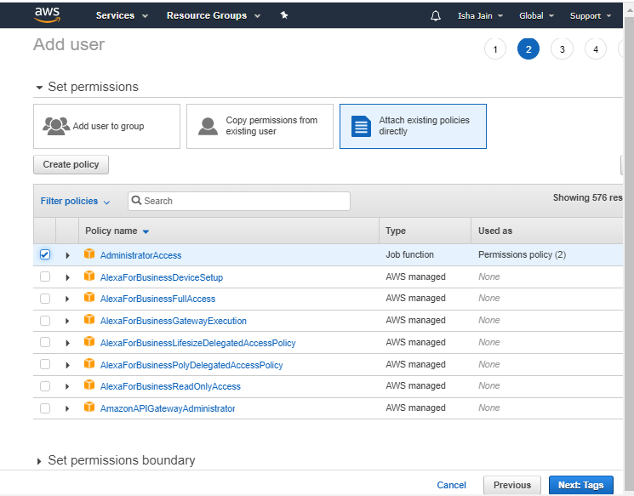Expand Set permissions boundary section
Image resolution: width=634 pixels, height=496 pixels.
click(x=39, y=461)
